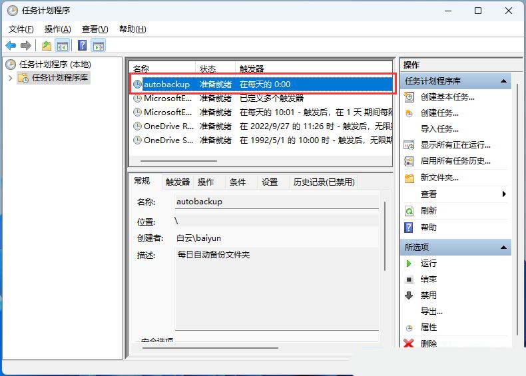The height and width of the screenshot is (376, 526).
Task: Click the 显示所有正在运行 icon
Action: [409, 145]
